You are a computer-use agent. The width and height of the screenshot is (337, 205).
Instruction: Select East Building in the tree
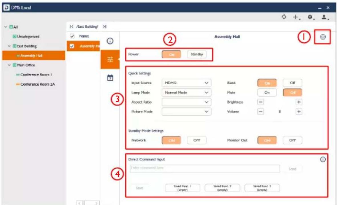27,46
